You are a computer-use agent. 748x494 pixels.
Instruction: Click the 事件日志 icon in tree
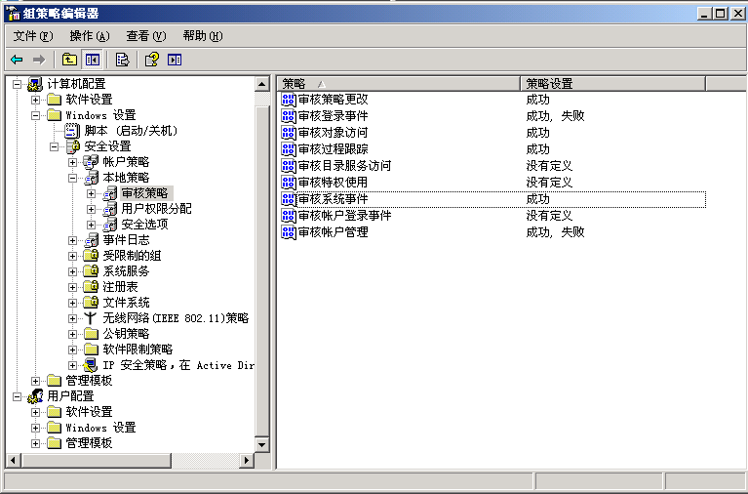[91, 240]
